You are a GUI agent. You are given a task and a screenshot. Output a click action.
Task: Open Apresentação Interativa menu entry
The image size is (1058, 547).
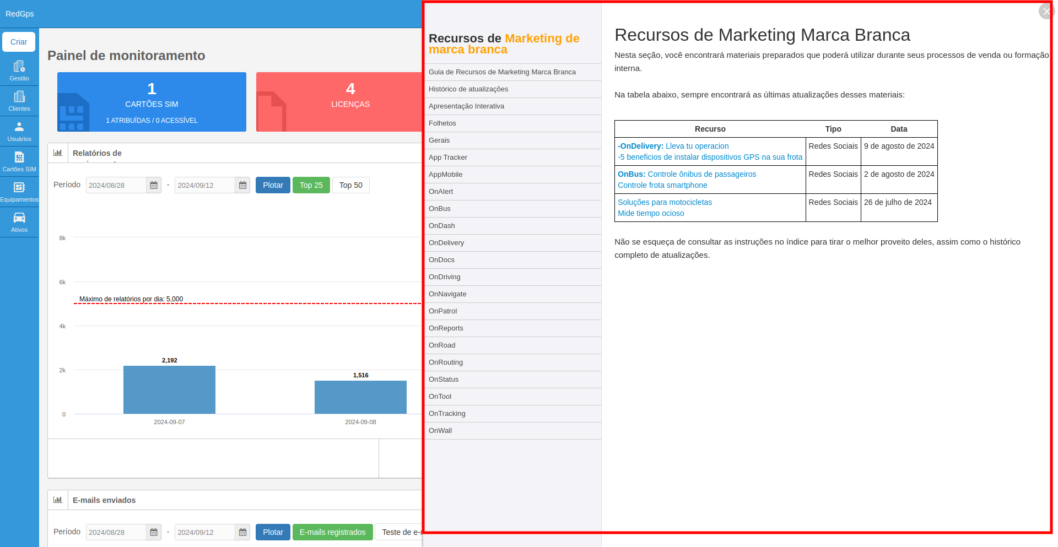(512, 106)
